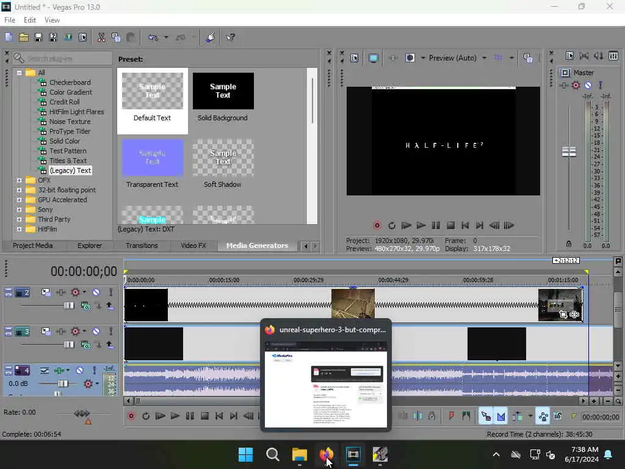The height and width of the screenshot is (469, 625).
Task: Open Track FX gear on audio track 4
Action: pos(88,384)
